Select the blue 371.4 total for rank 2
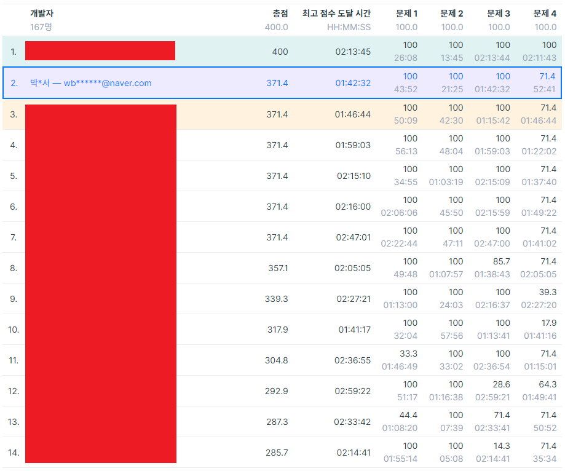Viewport: 565px width, 471px height. pyautogui.click(x=277, y=83)
